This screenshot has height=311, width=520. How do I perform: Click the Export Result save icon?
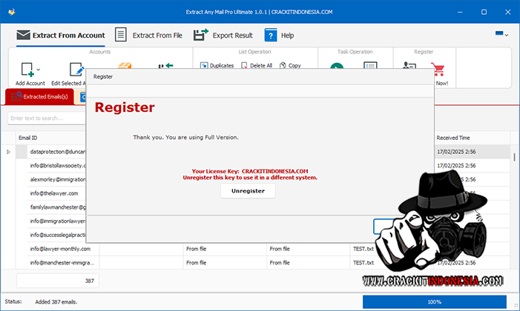[200, 35]
